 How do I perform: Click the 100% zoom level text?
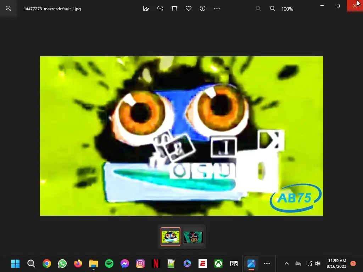coord(287,9)
